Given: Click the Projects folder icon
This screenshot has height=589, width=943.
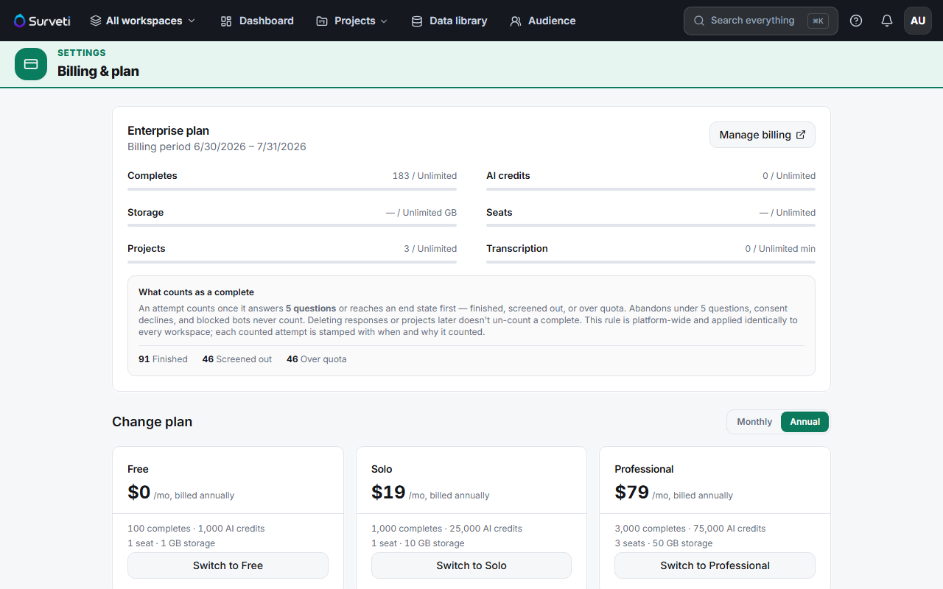Looking at the screenshot, I should coord(322,21).
